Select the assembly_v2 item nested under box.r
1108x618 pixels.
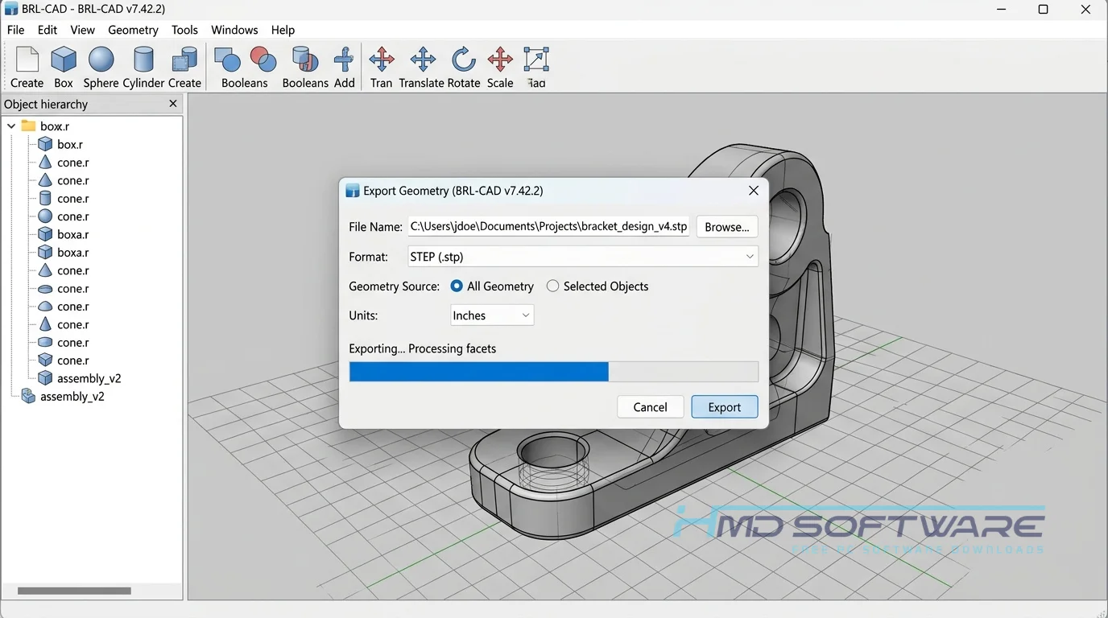point(89,378)
